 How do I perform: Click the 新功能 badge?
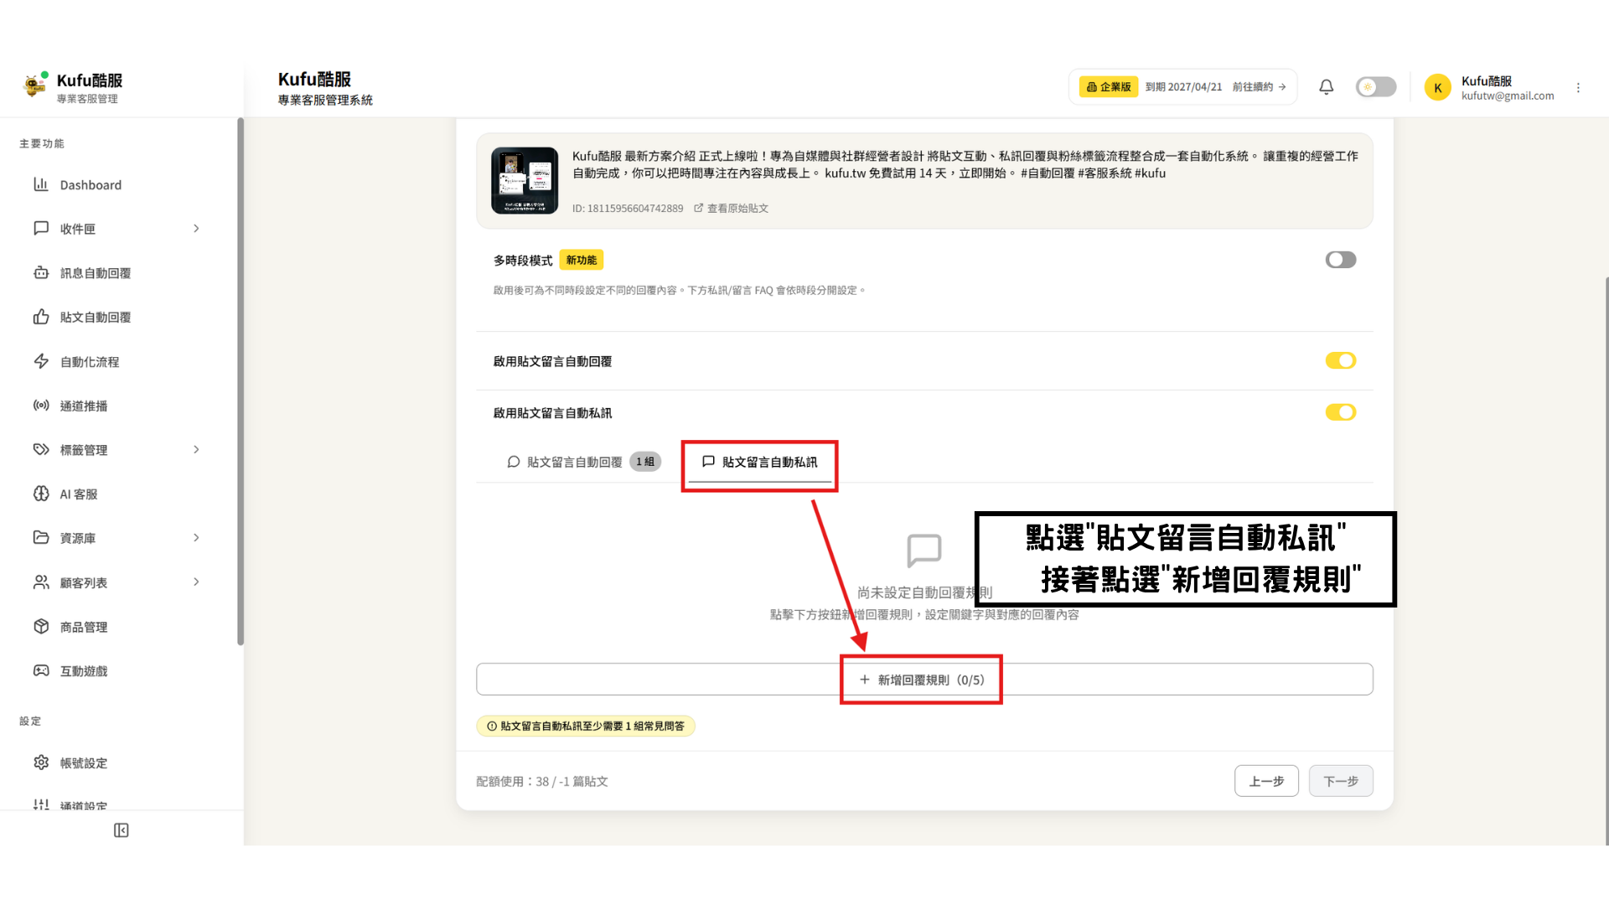(582, 260)
